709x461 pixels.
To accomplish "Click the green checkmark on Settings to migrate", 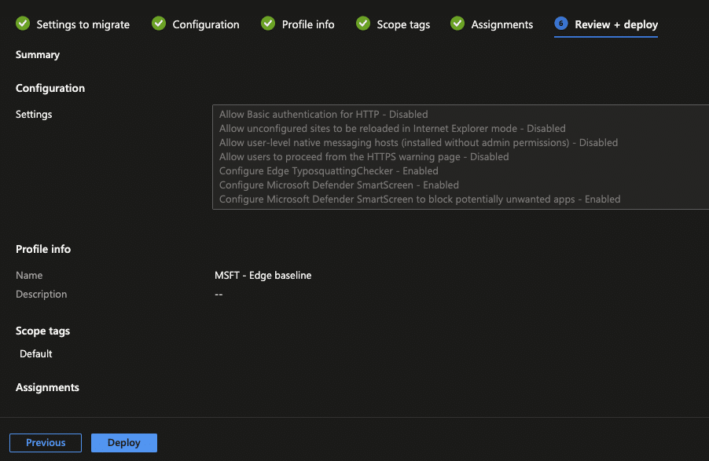I will 22,24.
